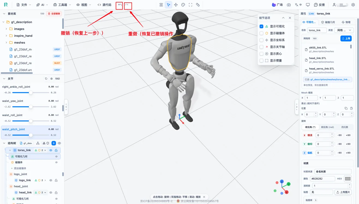Select the arrow pointer selection tool
The height and width of the screenshot is (204, 359).
click(x=169, y=5)
